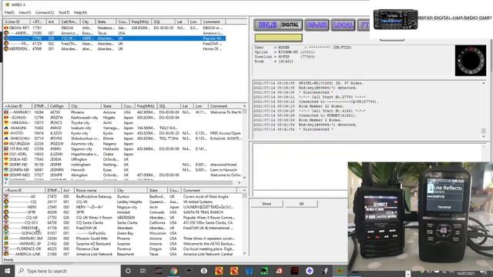Click the GOPACKGO room icon
493x277 pixels.
click(x=6, y=233)
